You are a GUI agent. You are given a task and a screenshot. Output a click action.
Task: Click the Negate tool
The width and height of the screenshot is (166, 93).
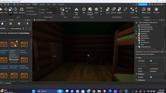click(119, 10)
